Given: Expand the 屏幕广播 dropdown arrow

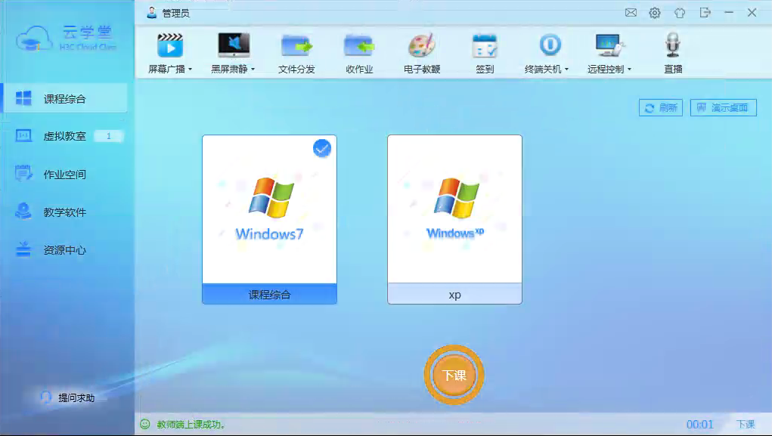Looking at the screenshot, I should (190, 70).
